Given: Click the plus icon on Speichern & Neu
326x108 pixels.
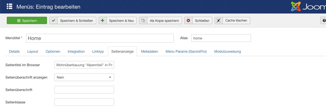Looking at the screenshot, I should [103, 21].
